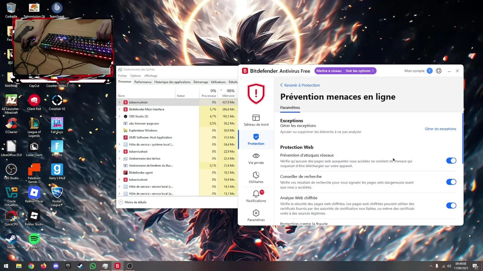
Task: Open the Windows Start menu
Action: point(6,266)
